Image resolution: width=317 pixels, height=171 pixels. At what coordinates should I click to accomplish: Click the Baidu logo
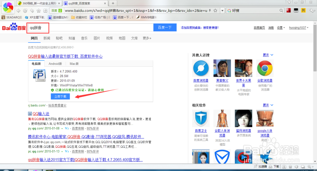pos(14,27)
